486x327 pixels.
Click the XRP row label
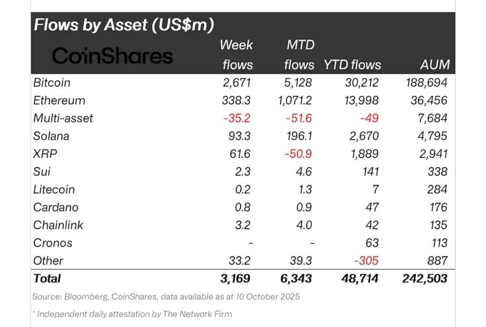[x=45, y=154]
